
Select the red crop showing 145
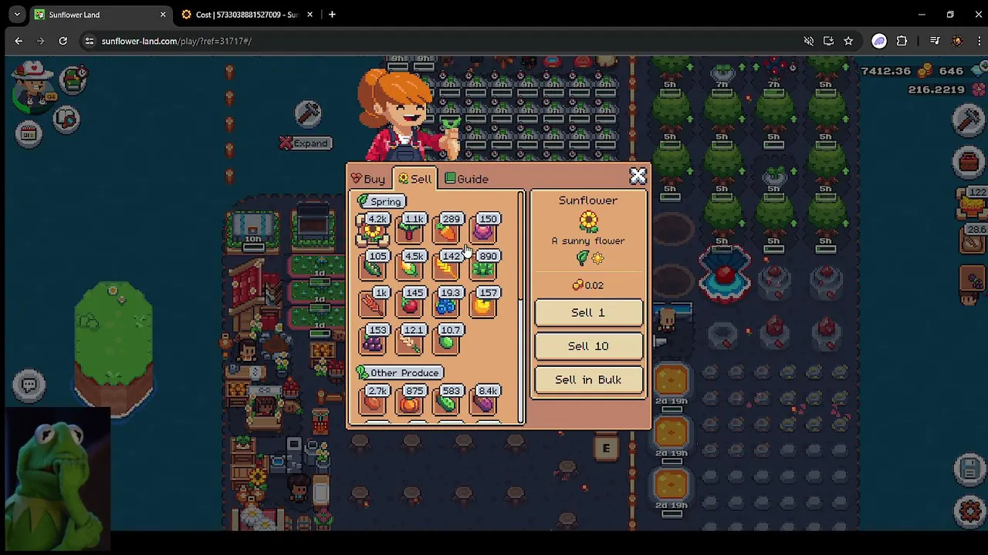point(411,304)
